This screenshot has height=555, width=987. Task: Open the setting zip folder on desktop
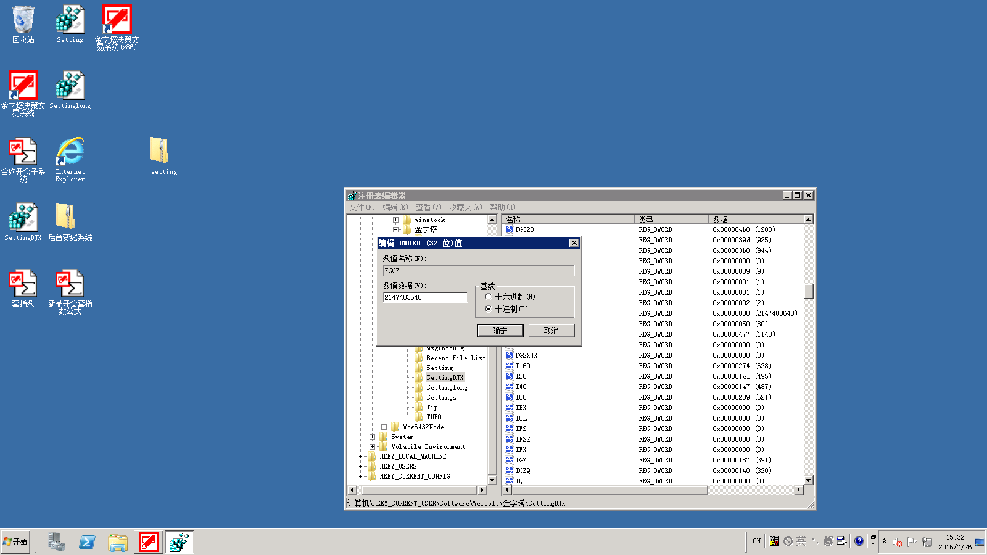[160, 152]
